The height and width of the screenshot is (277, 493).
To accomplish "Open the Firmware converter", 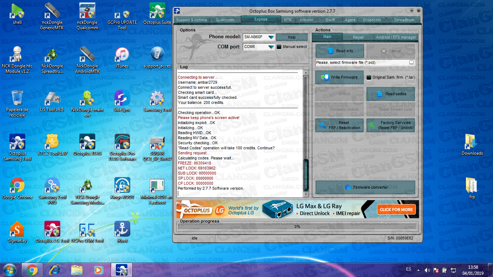I will (x=366, y=188).
